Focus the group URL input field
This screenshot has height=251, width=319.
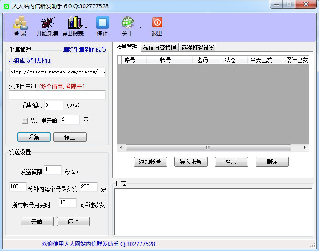pos(57,72)
